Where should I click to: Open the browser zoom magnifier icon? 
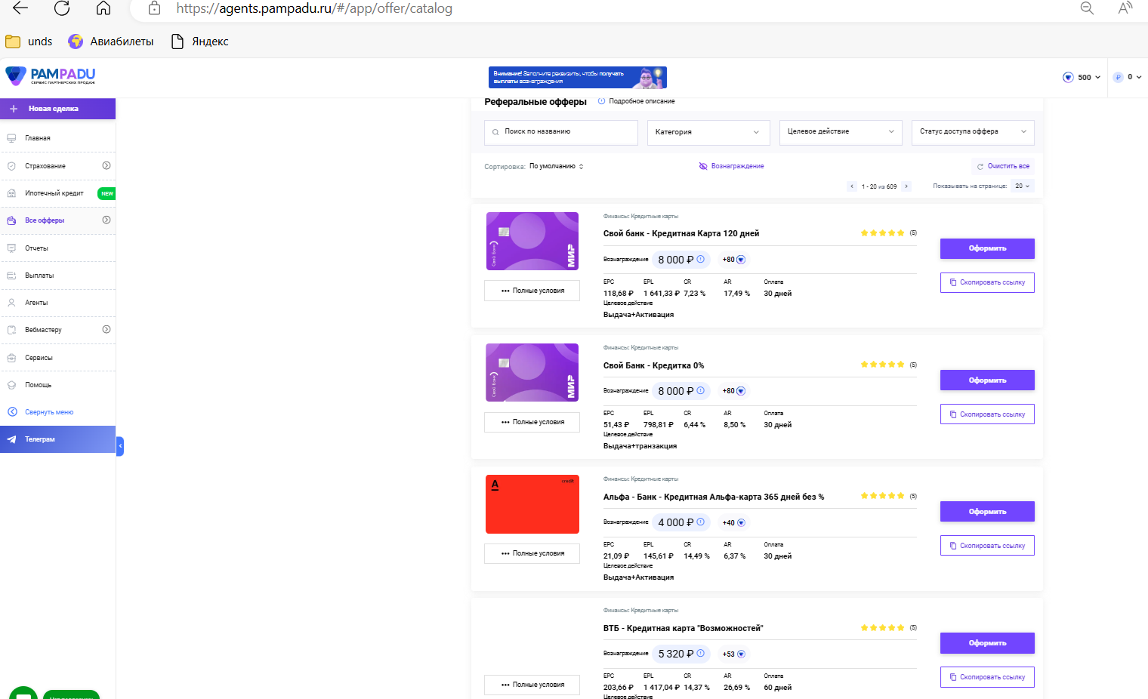tap(1087, 8)
